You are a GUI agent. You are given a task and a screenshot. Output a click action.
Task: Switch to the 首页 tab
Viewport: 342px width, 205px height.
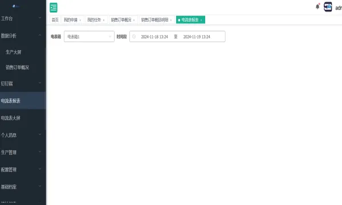[x=55, y=20]
